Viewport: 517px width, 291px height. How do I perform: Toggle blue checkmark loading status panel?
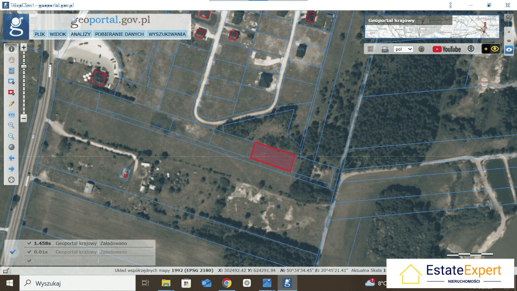[13, 252]
